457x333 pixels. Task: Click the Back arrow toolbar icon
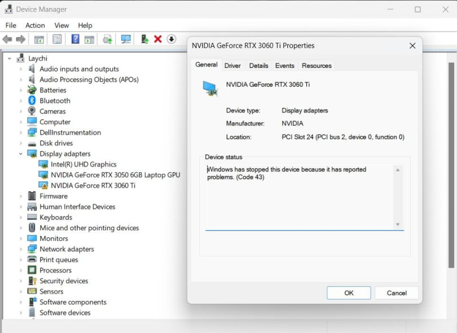click(x=7, y=39)
